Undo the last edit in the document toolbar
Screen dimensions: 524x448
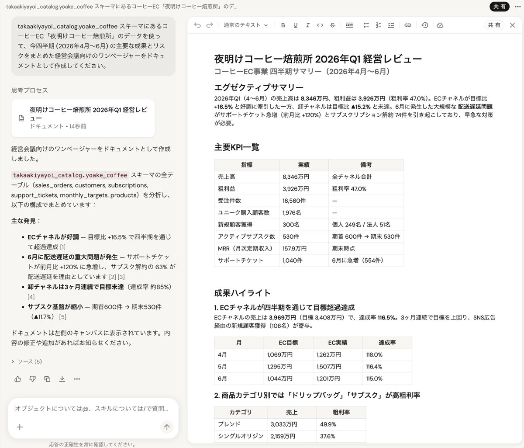tap(197, 25)
